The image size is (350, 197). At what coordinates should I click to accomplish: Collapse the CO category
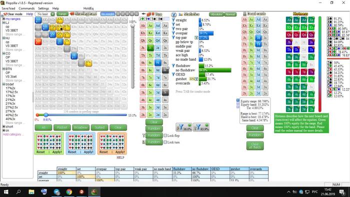pos(4,53)
